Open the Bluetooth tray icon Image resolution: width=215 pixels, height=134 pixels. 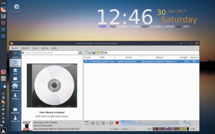tap(3, 98)
